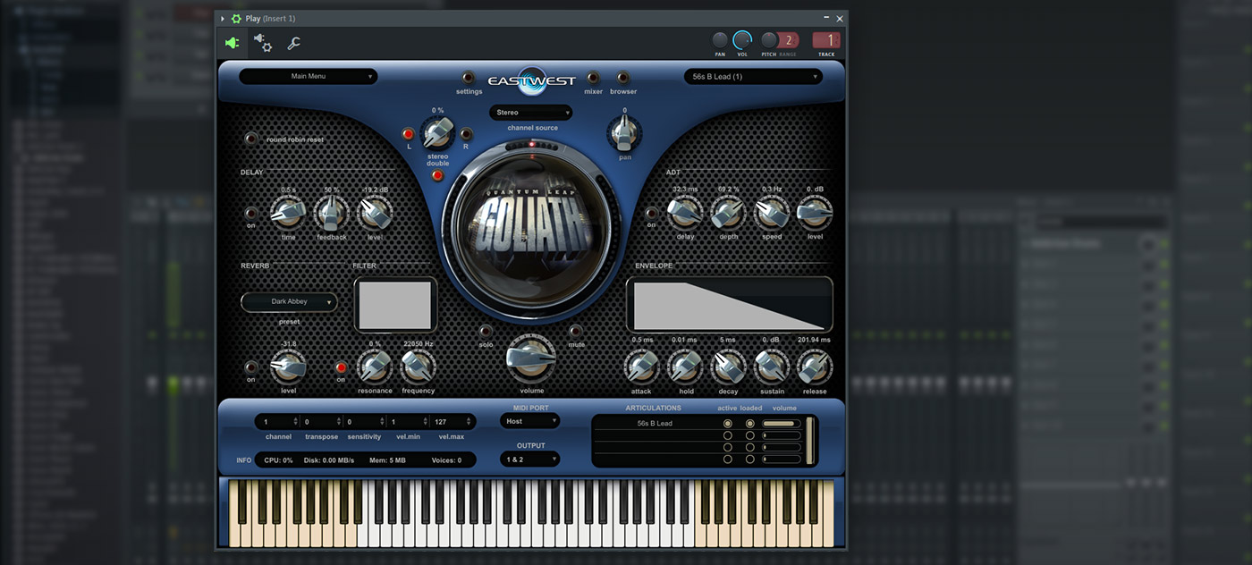1252x565 pixels.
Task: Click the main pan knob
Action: pyautogui.click(x=624, y=134)
